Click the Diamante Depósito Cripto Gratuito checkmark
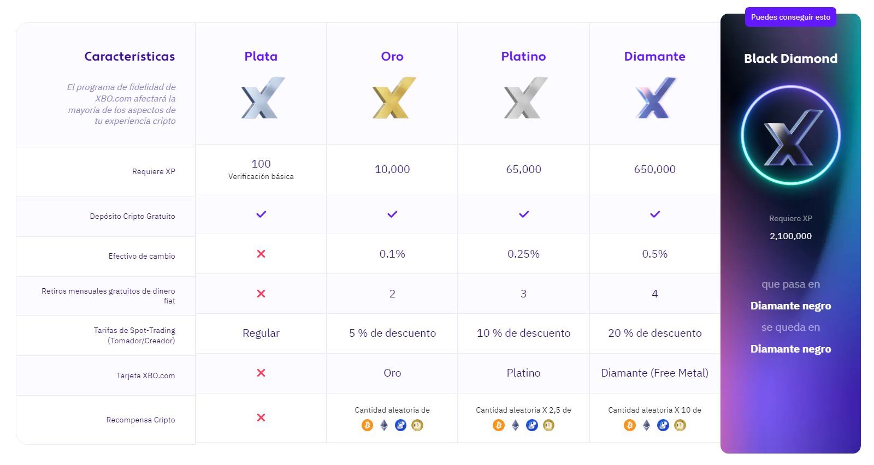 click(655, 214)
